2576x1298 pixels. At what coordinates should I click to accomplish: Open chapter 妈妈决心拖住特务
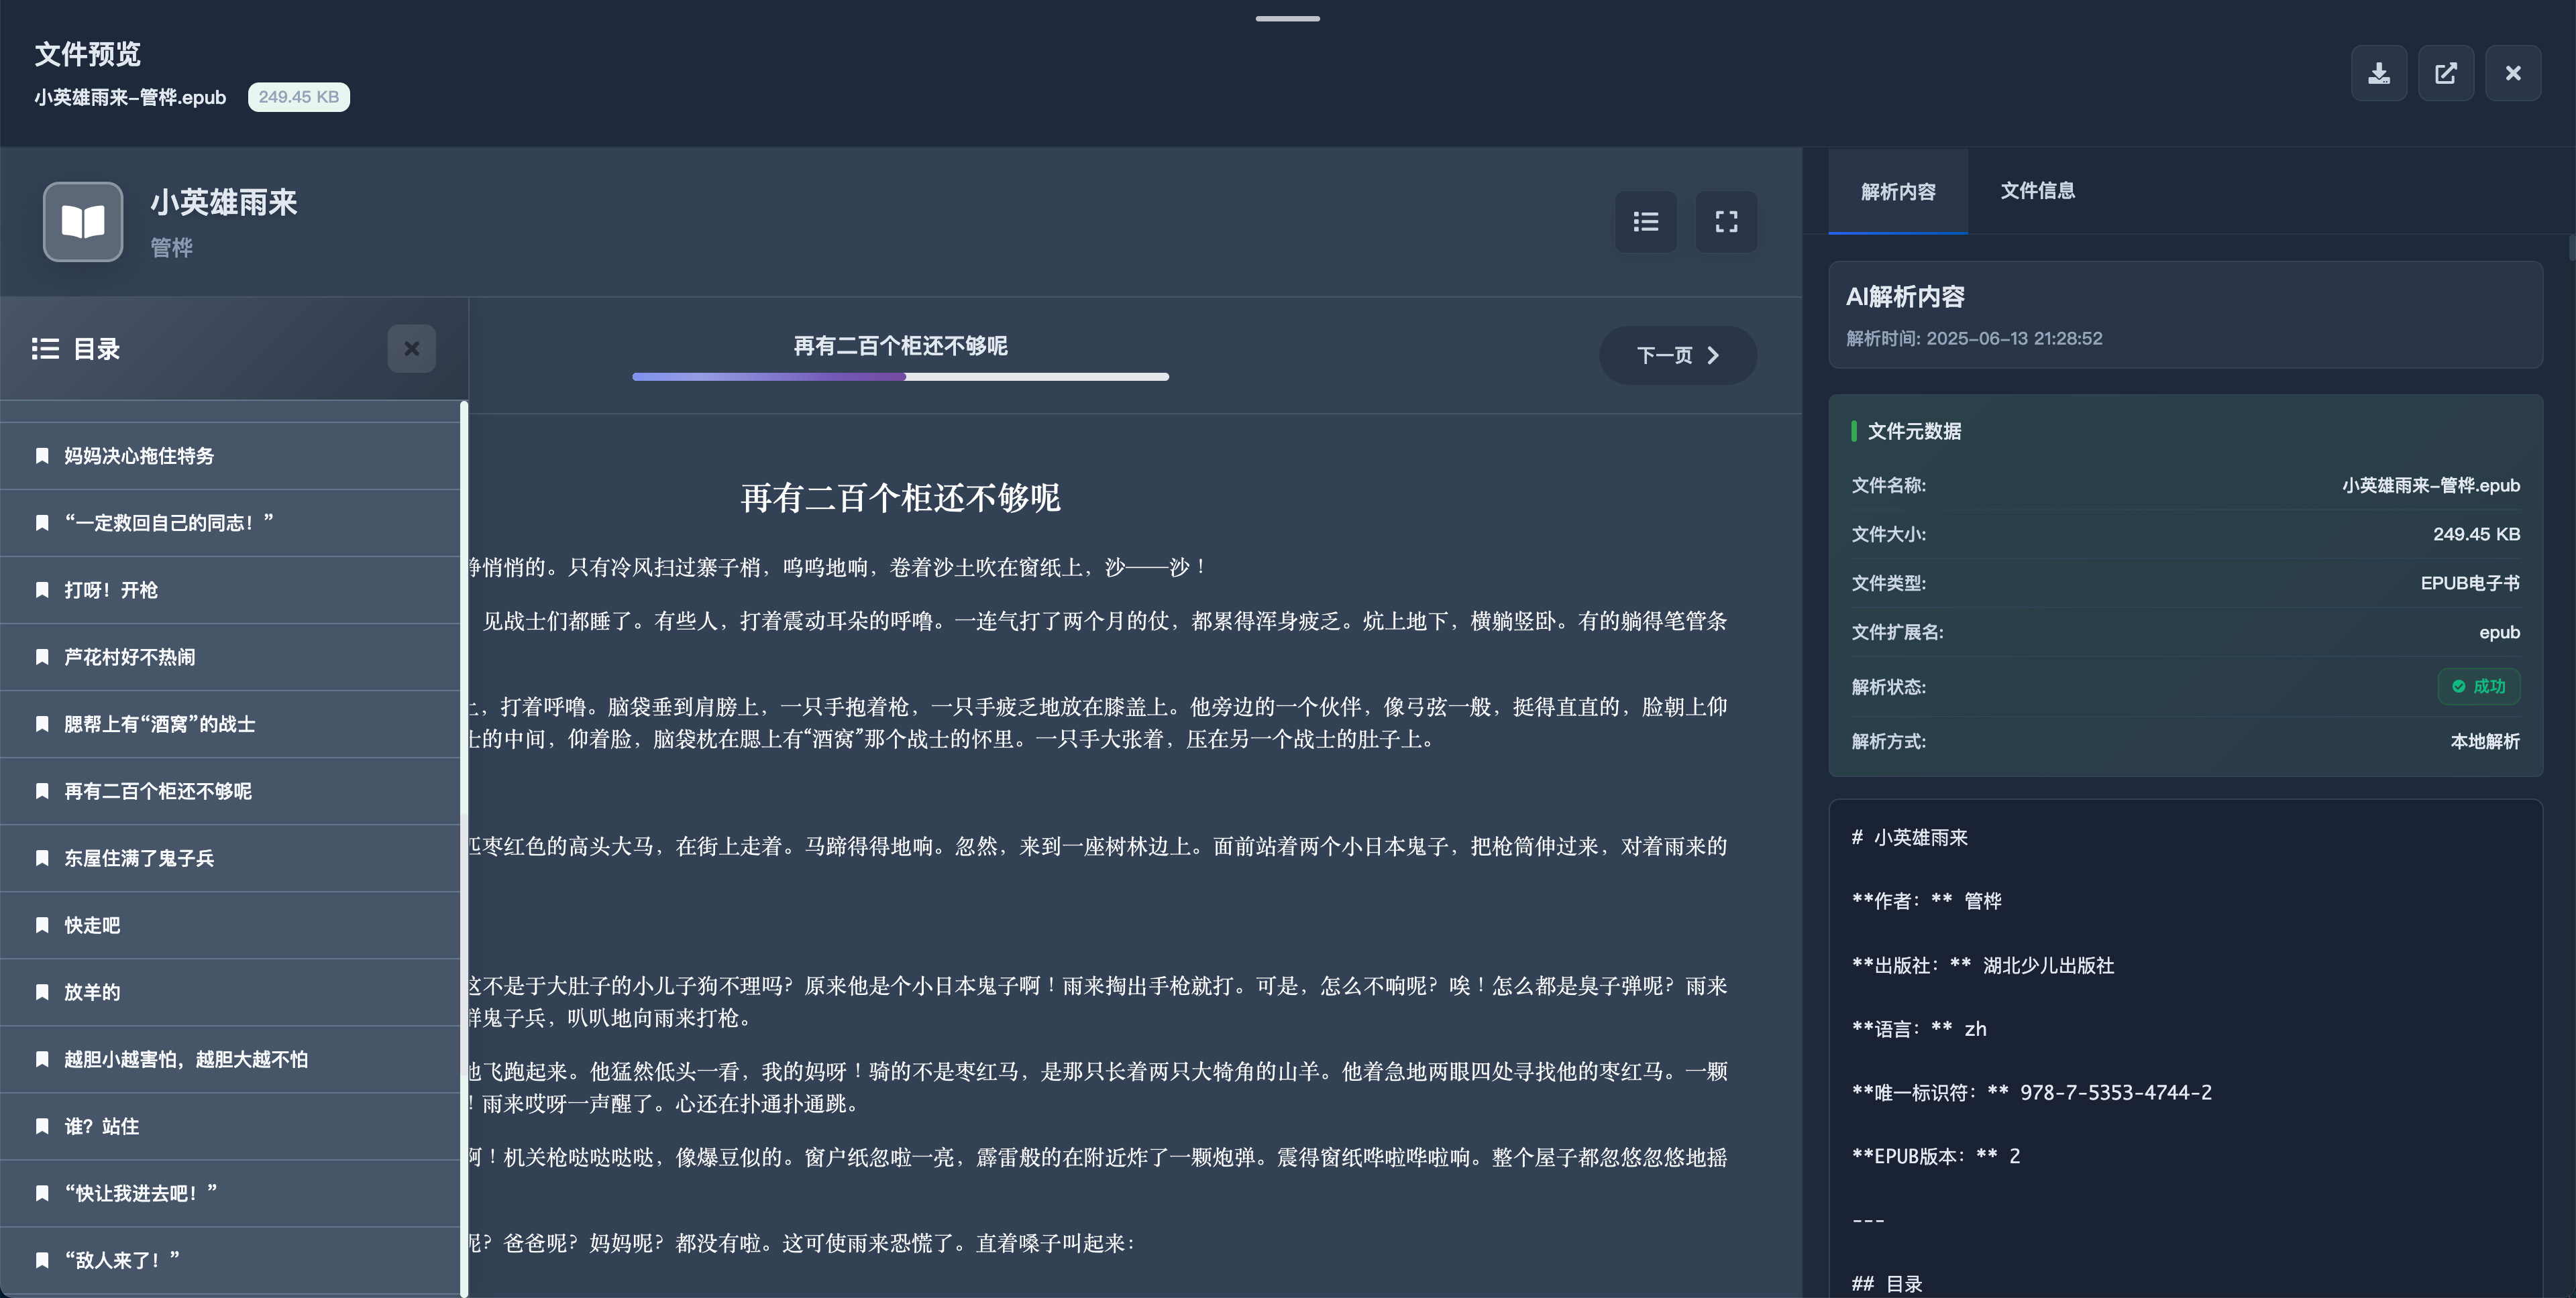(x=230, y=456)
